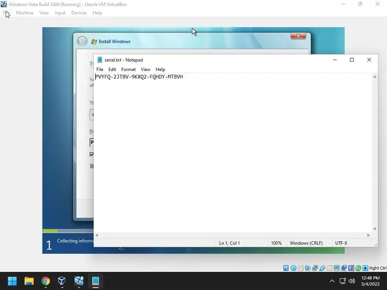Click the Install Windows back arrow button

coord(82,41)
